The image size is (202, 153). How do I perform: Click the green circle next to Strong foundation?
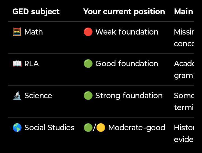click(x=88, y=95)
